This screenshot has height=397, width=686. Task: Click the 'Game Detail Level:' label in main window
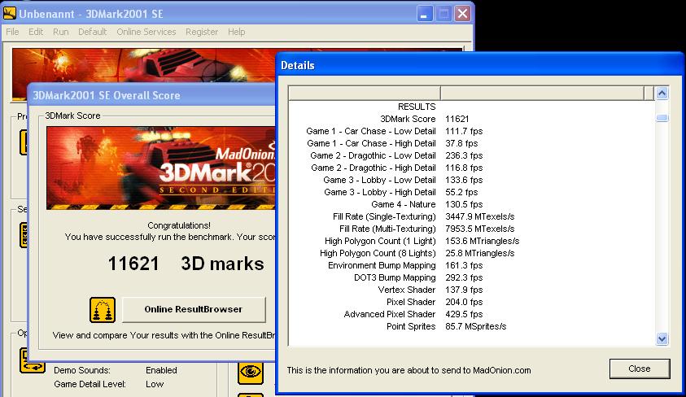tap(90, 384)
